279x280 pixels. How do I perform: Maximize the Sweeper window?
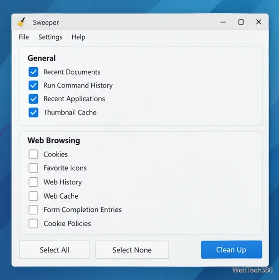(241, 22)
